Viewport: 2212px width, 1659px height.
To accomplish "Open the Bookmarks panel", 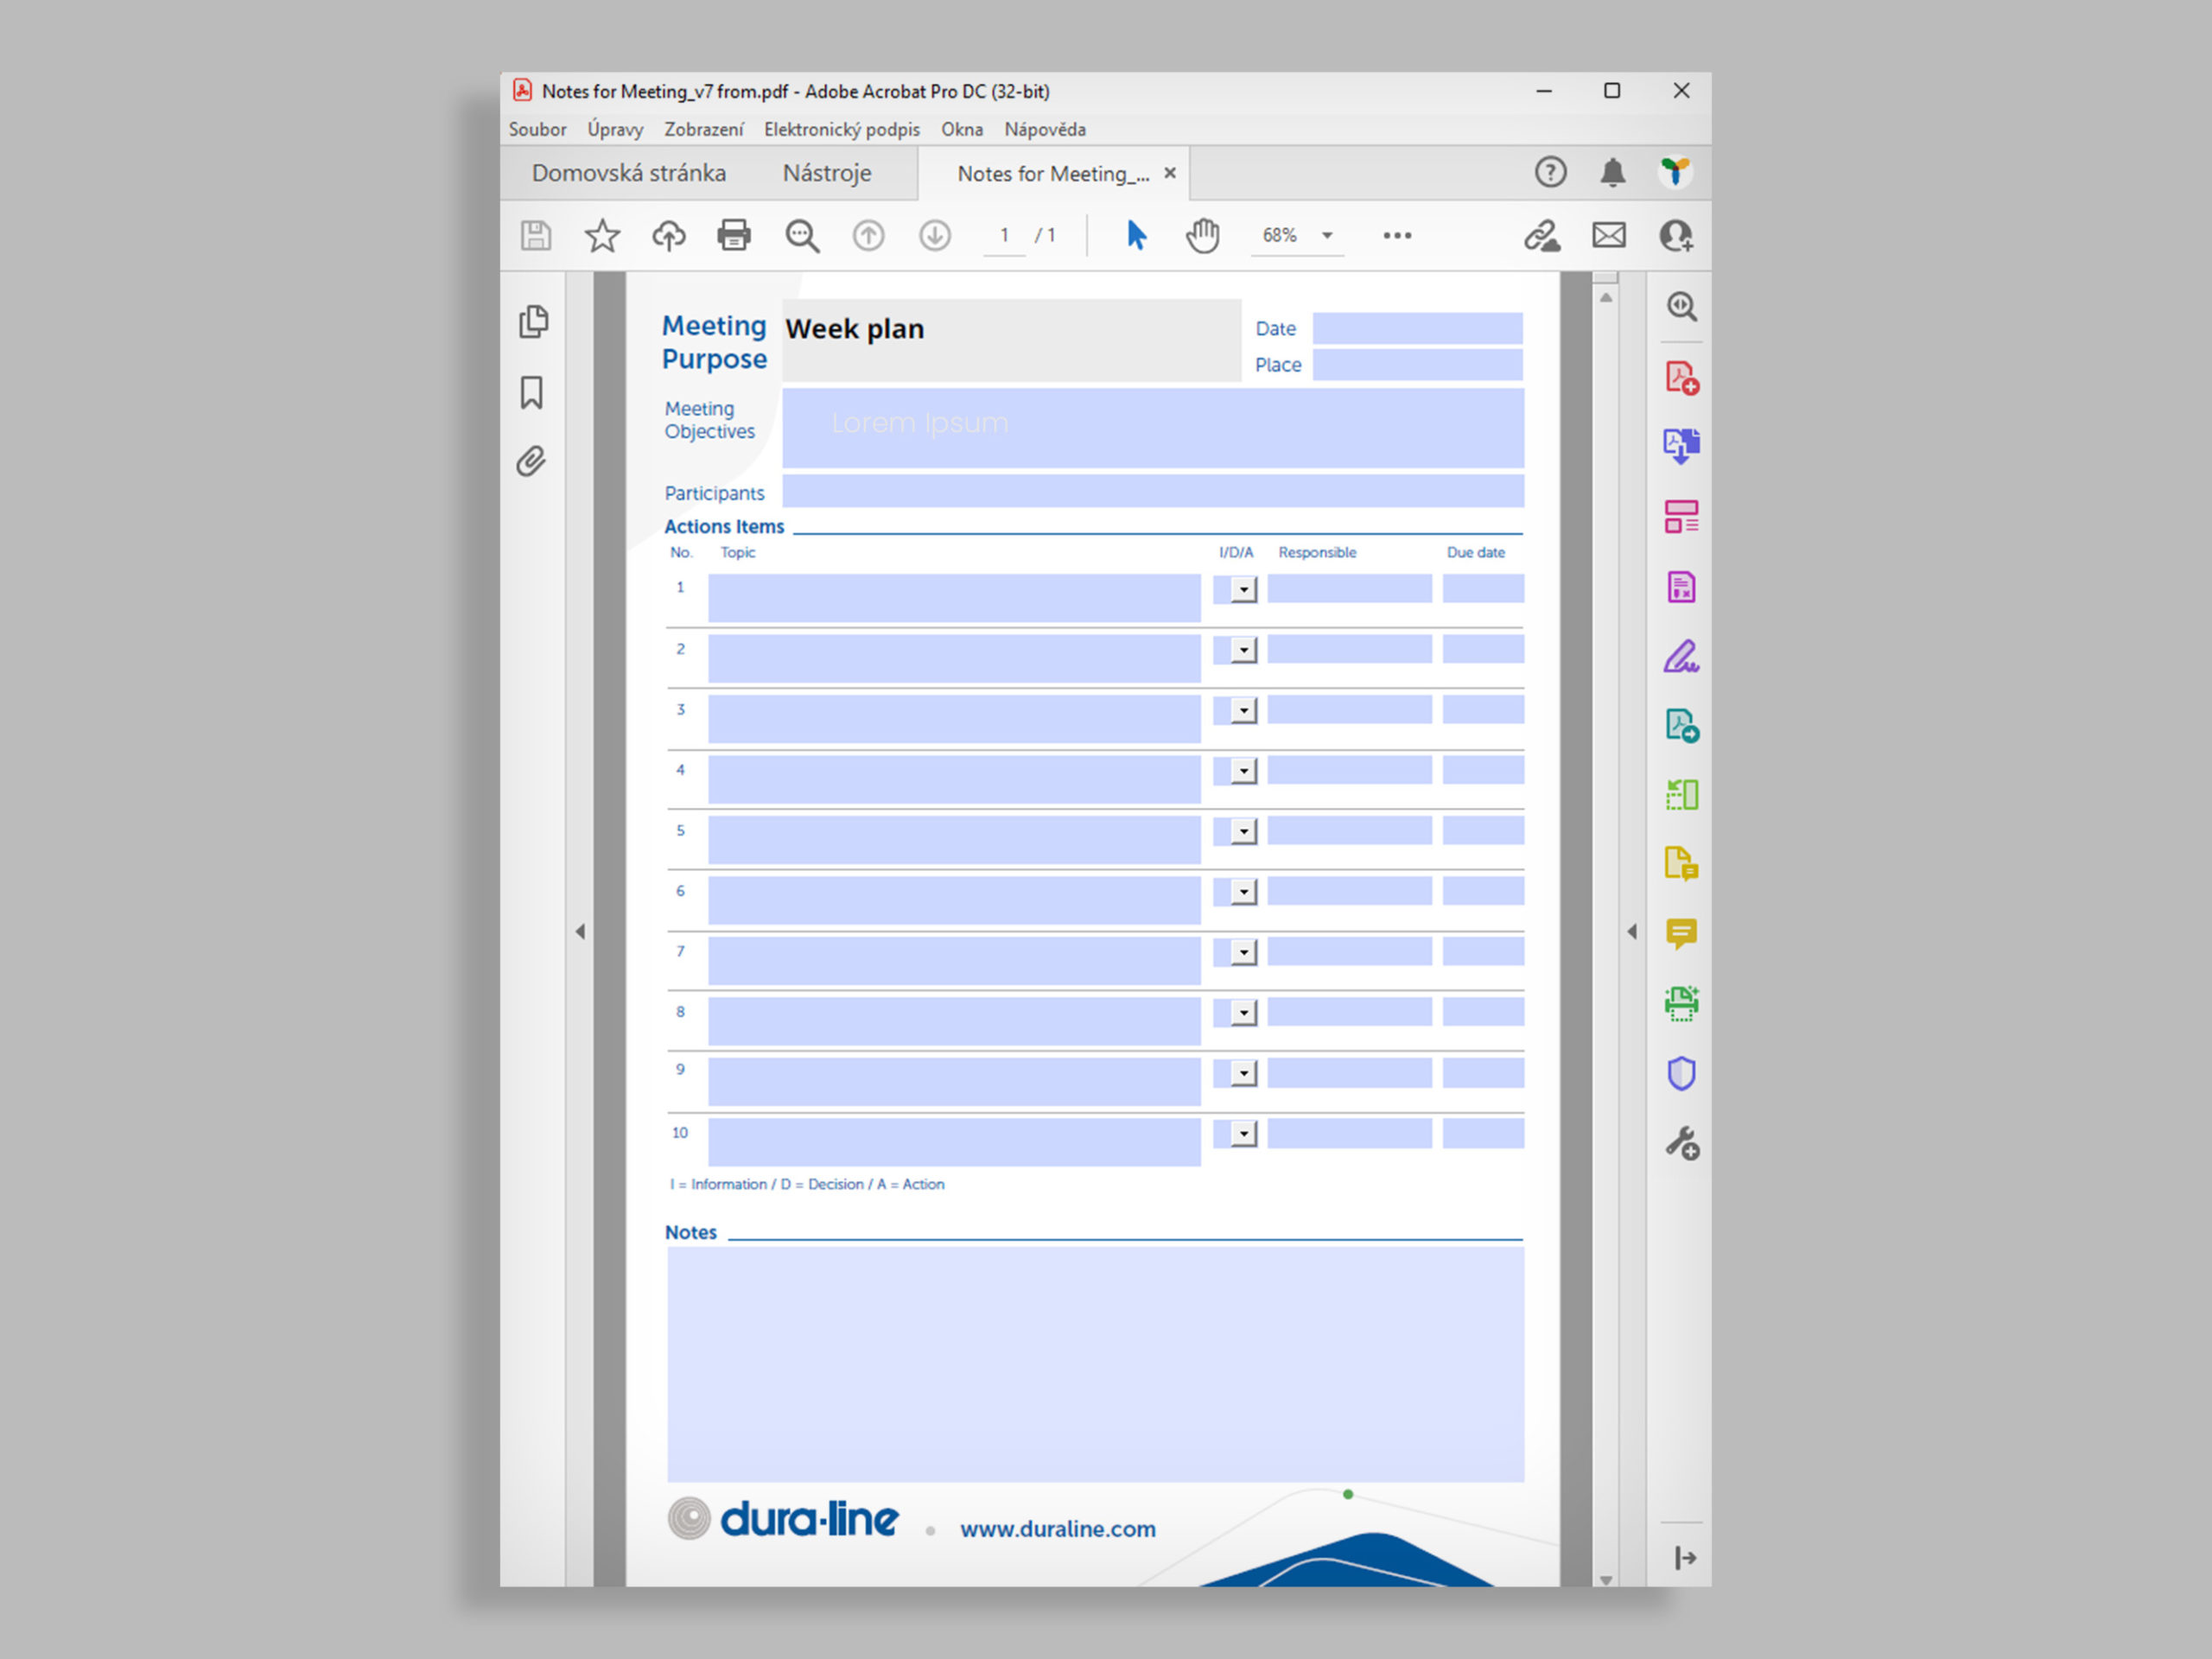I will click(x=532, y=392).
